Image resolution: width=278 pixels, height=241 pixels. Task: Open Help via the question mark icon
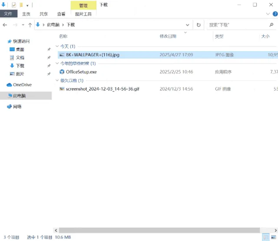[275, 14]
